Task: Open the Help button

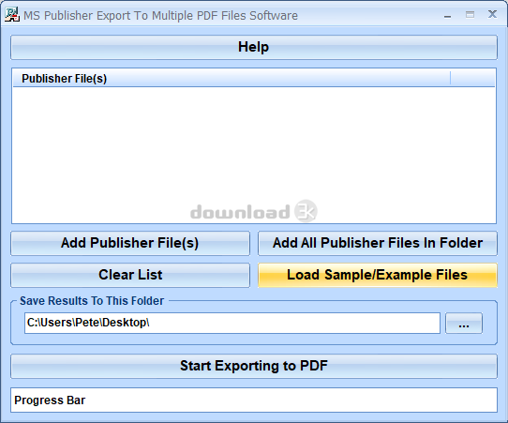Action: coord(254,47)
